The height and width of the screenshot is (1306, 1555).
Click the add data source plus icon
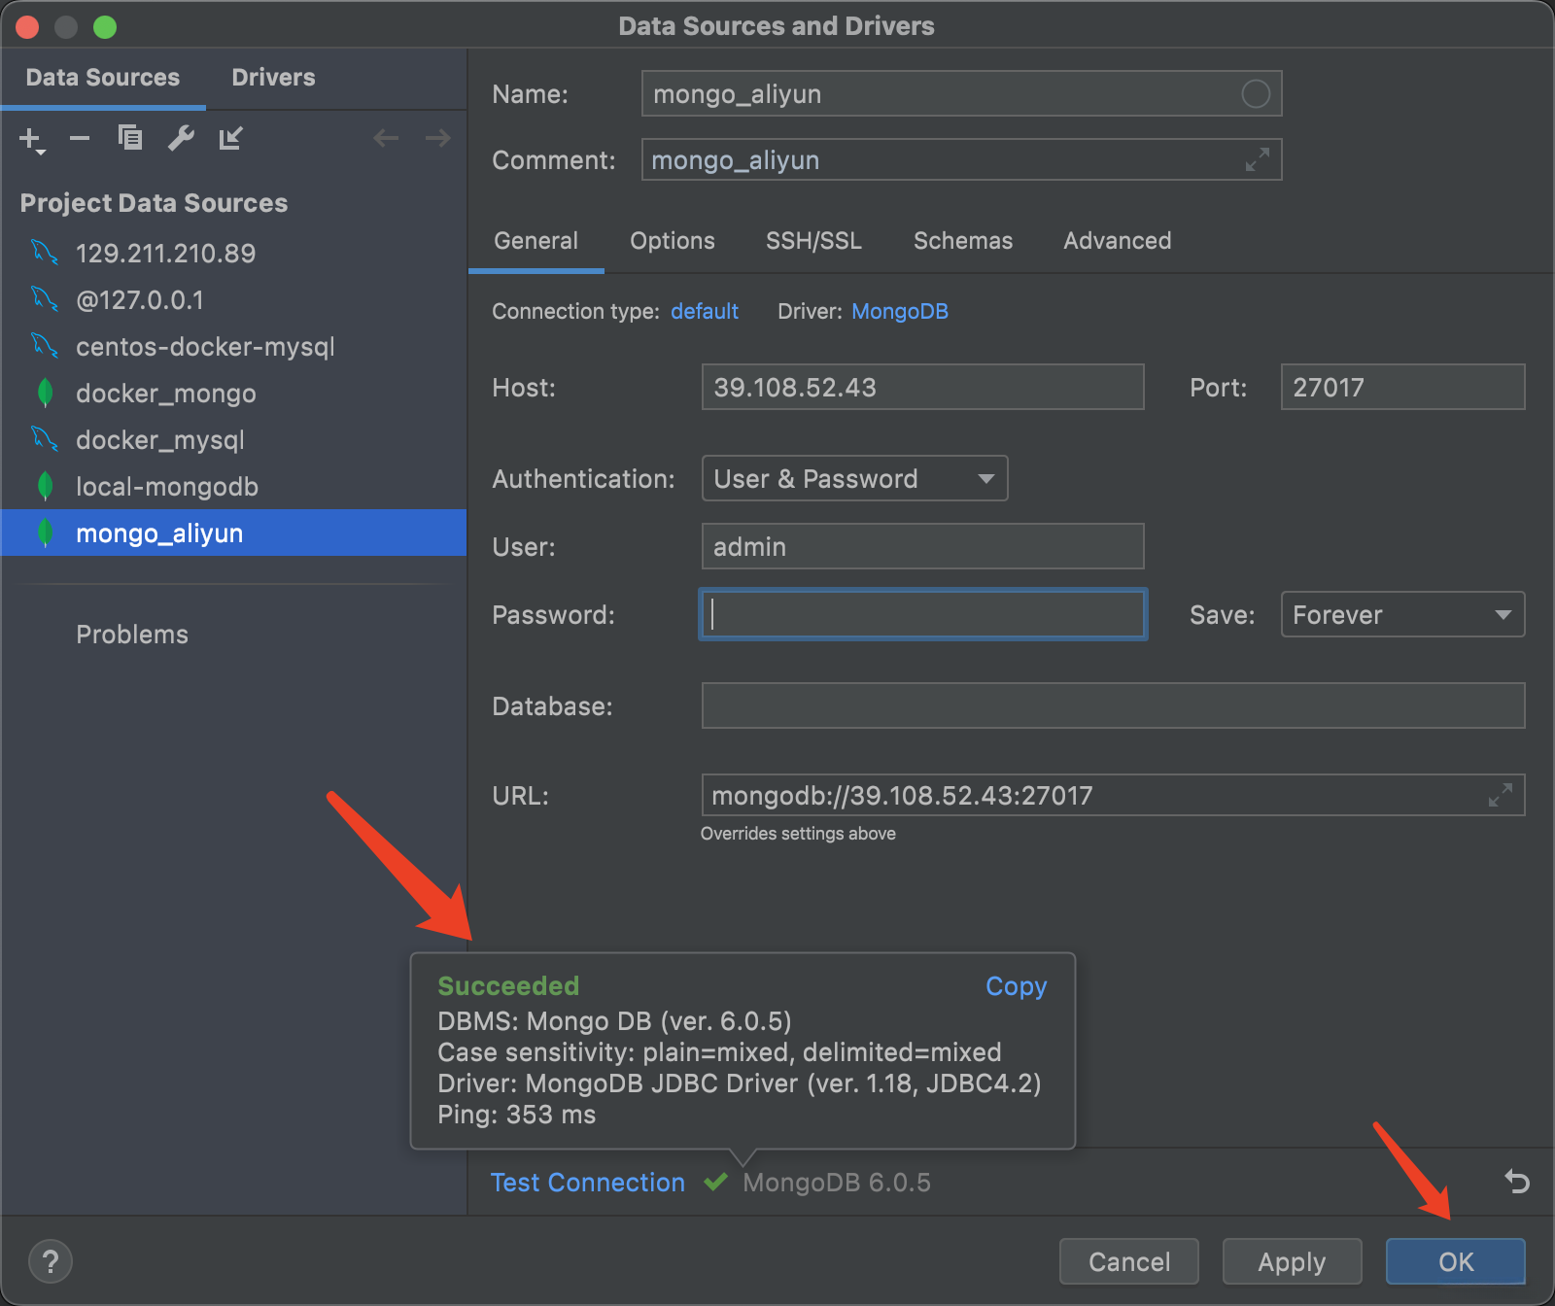coord(31,140)
